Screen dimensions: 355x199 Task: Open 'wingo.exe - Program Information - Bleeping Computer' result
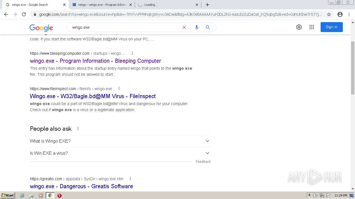click(95, 61)
